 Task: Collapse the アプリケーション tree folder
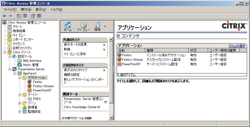click(x=20, y=78)
